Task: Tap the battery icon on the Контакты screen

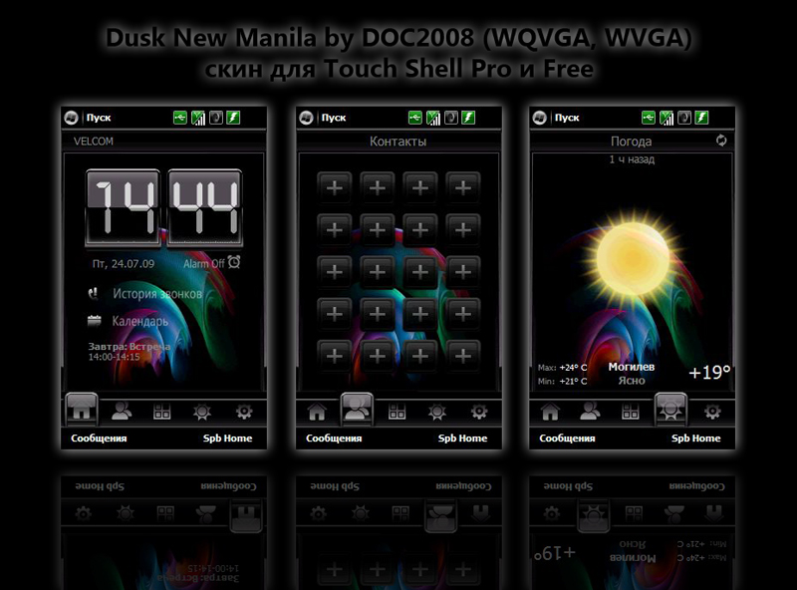Action: tap(468, 118)
